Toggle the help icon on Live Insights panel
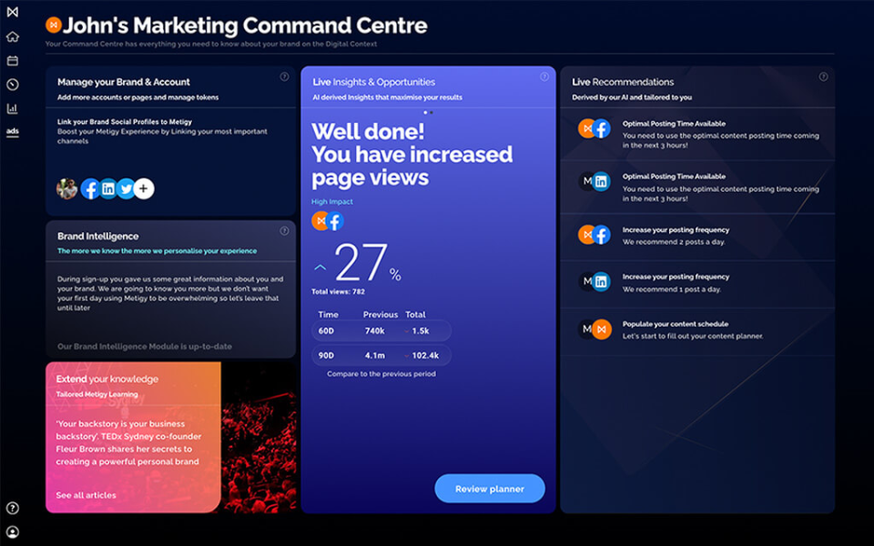874x546 pixels. (x=545, y=76)
